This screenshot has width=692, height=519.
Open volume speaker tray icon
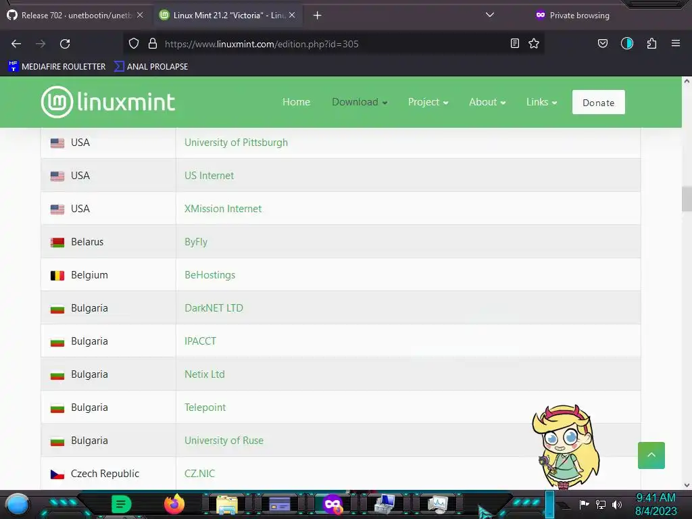(x=617, y=504)
